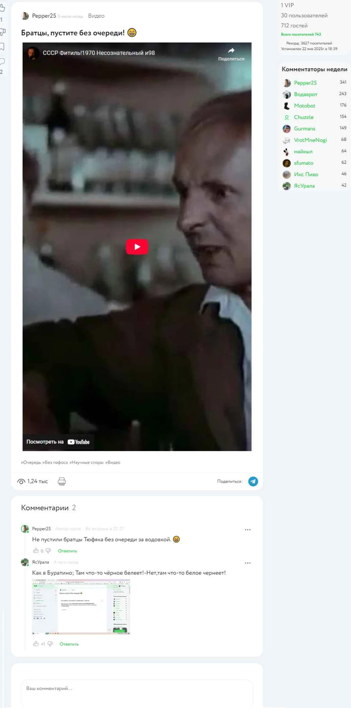Open Водаврот profile in commentators list
This screenshot has height=708, width=351.
coord(306,94)
